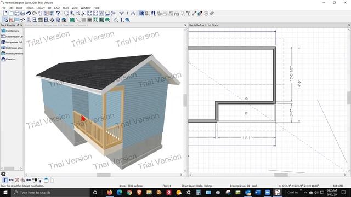The width and height of the screenshot is (351, 197).
Task: Open Help with the question mark icon
Action: coord(58,13)
